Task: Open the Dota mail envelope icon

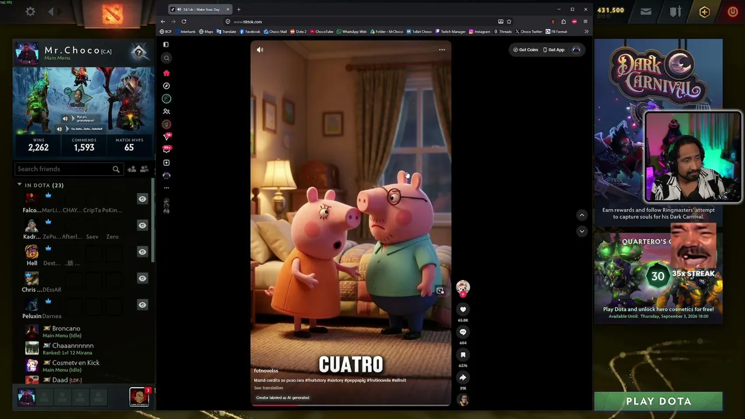Action: pos(645,11)
